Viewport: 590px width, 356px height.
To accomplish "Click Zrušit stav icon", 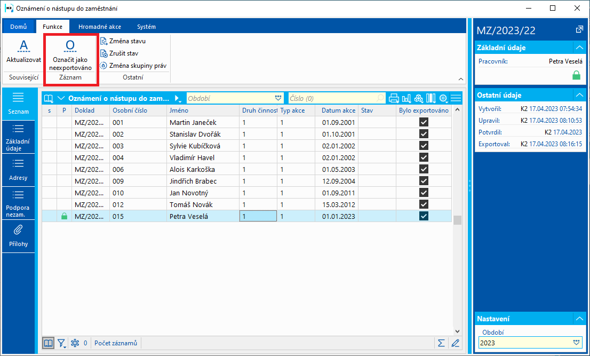I will click(103, 53).
